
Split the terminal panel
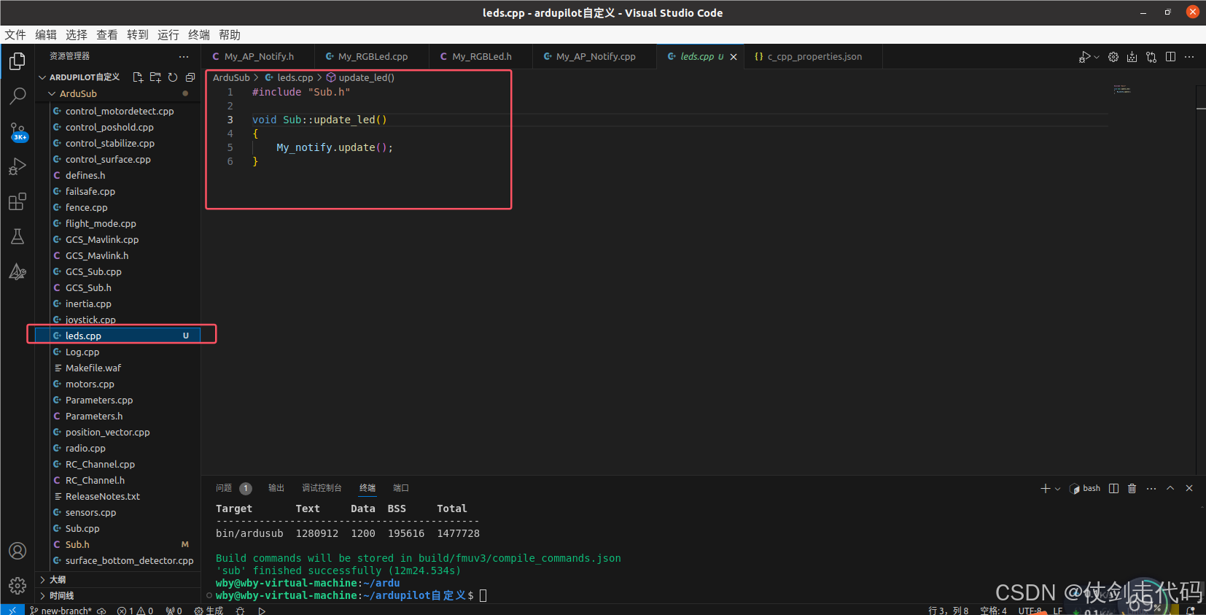pyautogui.click(x=1113, y=489)
